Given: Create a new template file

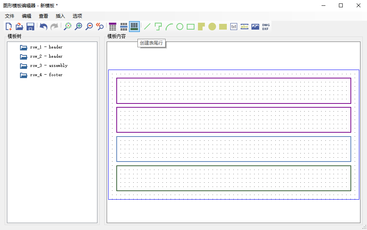Looking at the screenshot, I should coord(8,27).
